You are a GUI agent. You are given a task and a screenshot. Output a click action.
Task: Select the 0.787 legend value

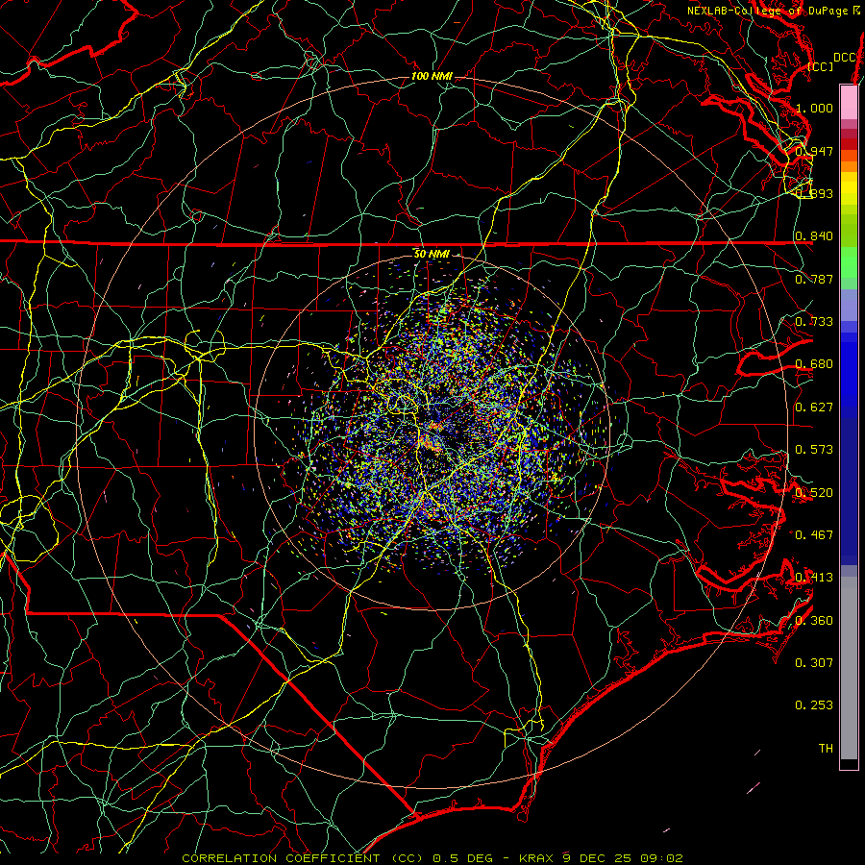(814, 279)
